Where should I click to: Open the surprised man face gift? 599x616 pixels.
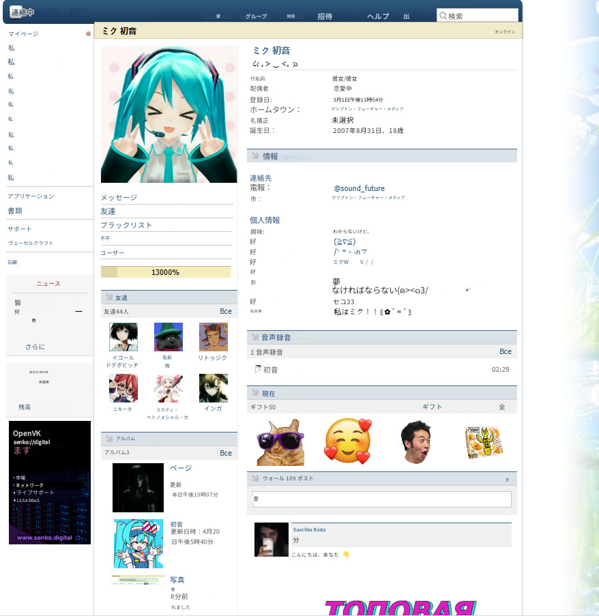[x=416, y=442]
